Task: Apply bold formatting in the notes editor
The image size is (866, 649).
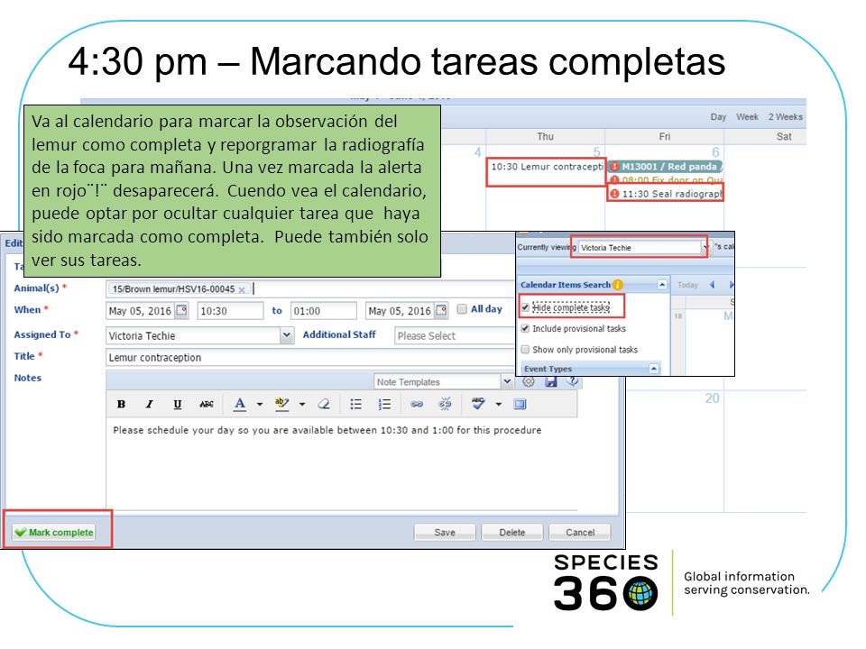Action: click(122, 405)
